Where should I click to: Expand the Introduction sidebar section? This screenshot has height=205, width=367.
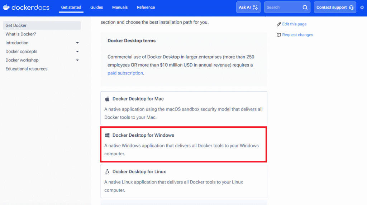pos(77,43)
